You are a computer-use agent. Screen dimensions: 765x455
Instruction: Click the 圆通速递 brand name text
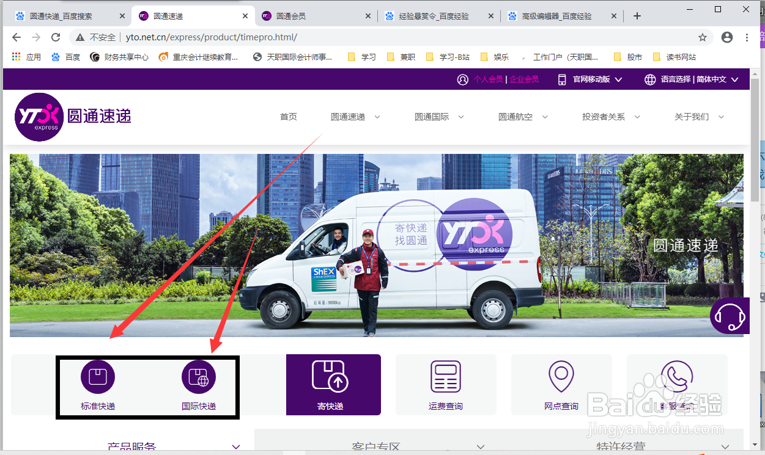point(99,116)
